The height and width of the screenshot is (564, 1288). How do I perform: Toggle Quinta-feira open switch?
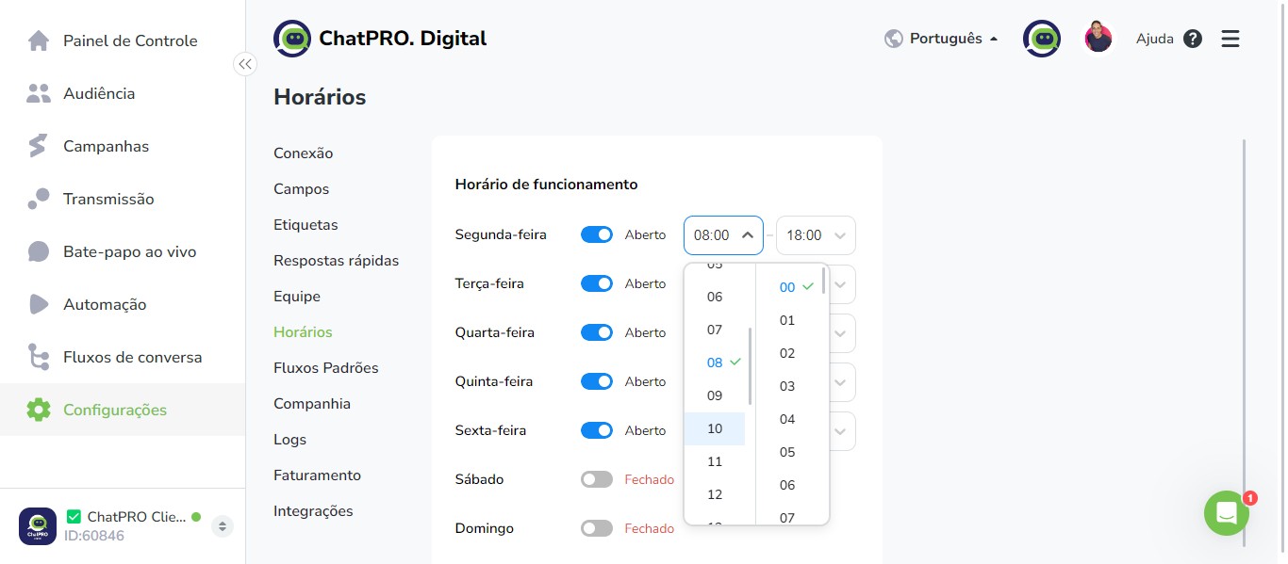tap(597, 381)
